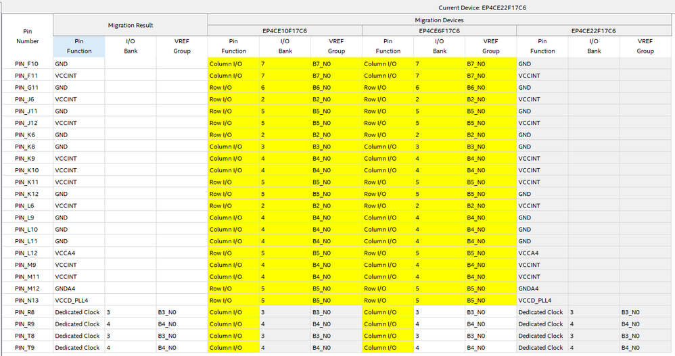675x356 pixels.
Task: Select the PIN_J6 row label
Action: (x=24, y=99)
